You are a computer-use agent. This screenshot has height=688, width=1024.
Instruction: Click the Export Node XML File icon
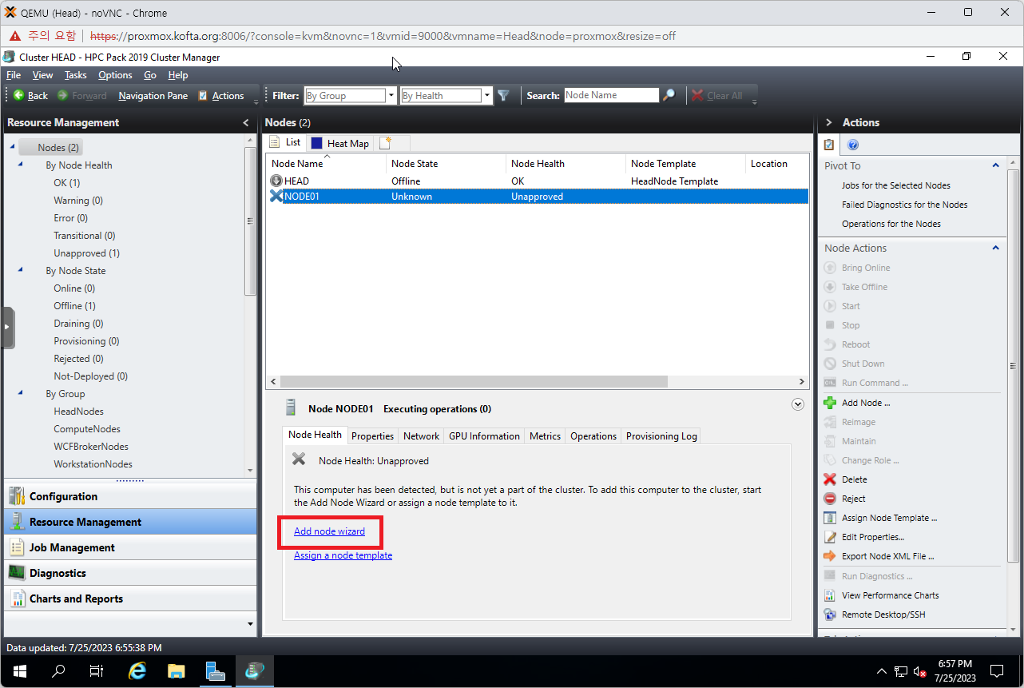tap(830, 556)
